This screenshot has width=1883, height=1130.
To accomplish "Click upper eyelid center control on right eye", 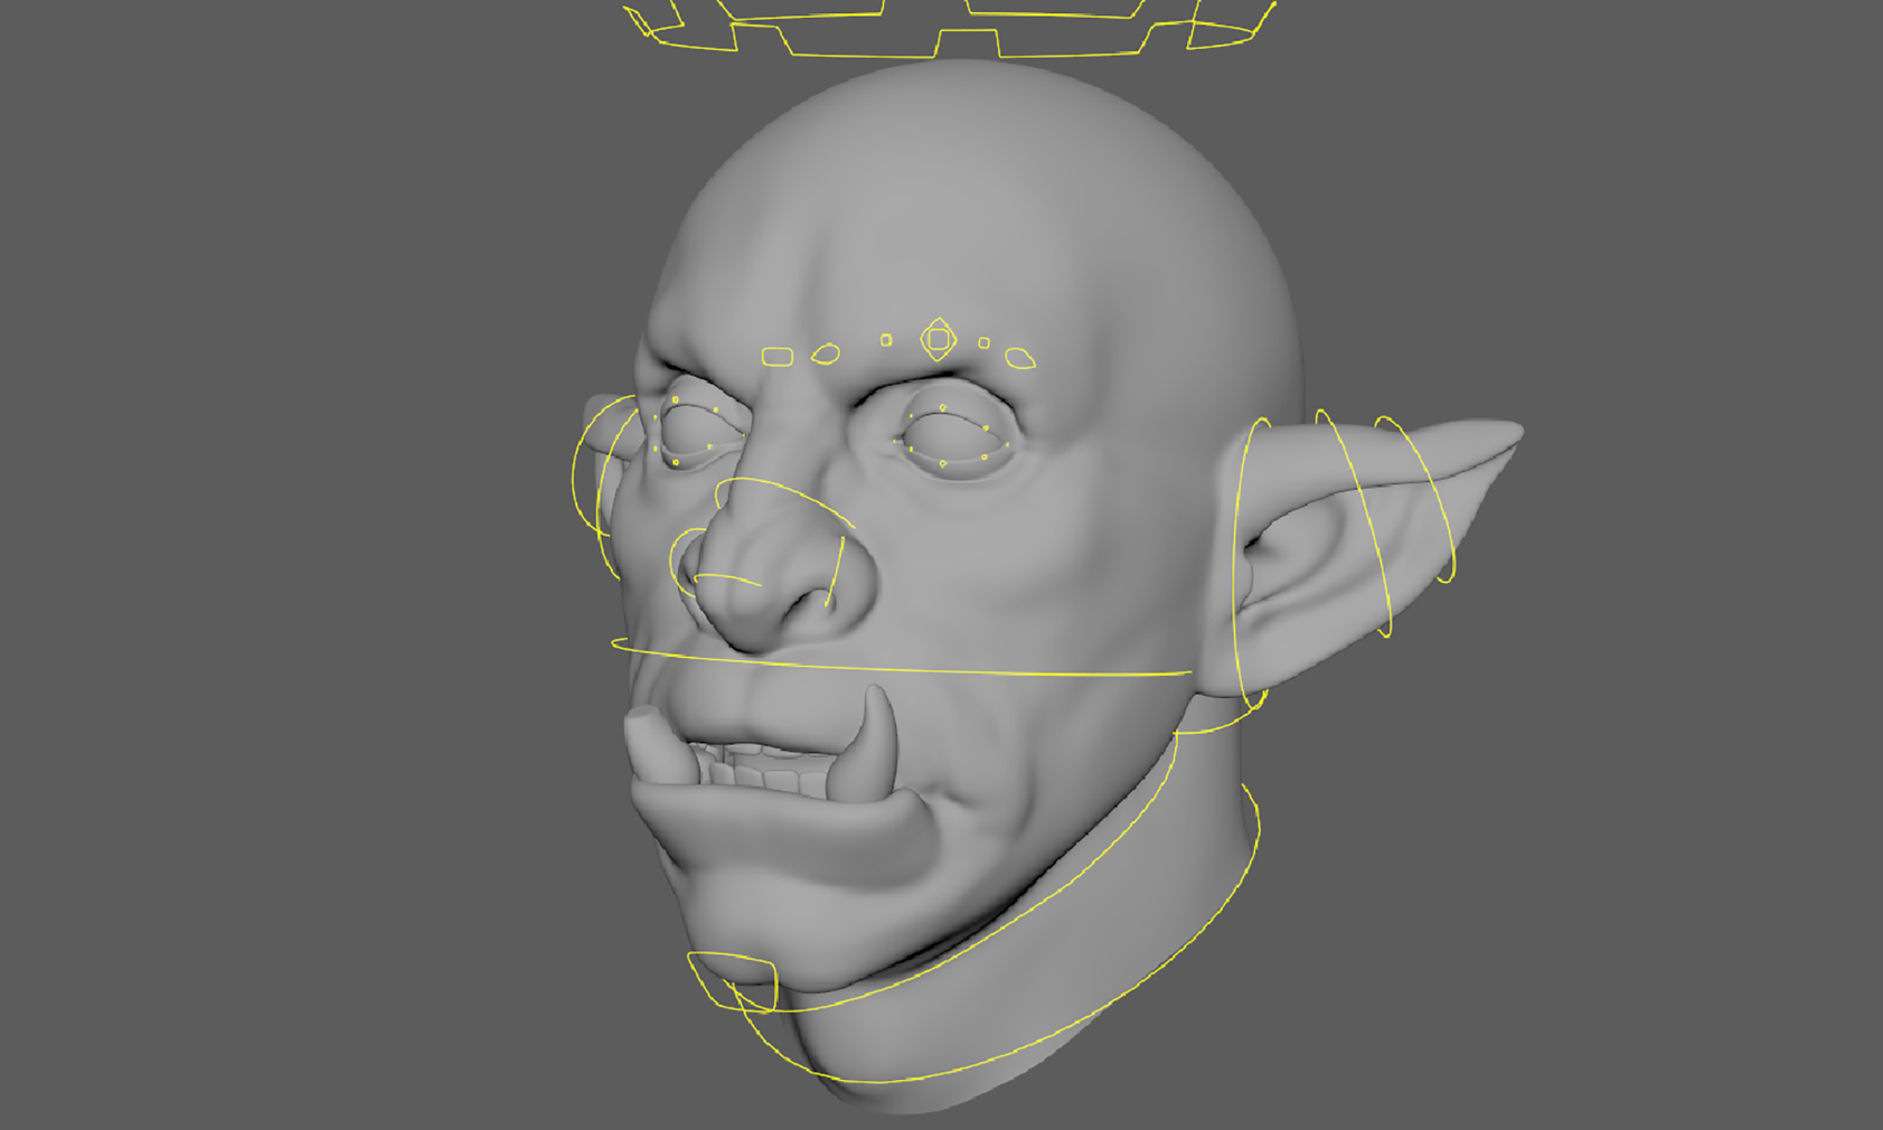I will coord(942,408).
